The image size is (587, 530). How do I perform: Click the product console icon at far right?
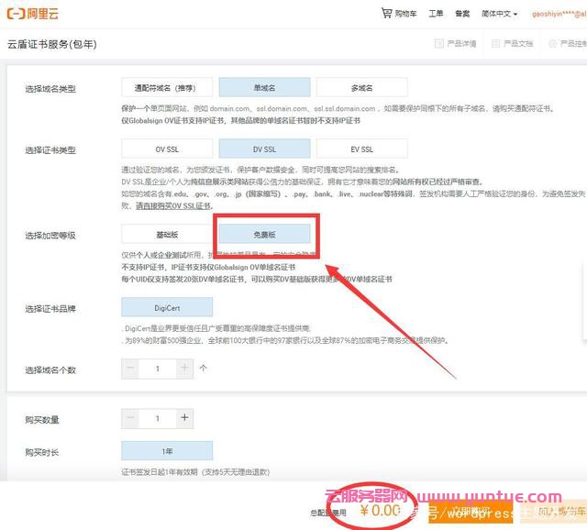(x=553, y=43)
